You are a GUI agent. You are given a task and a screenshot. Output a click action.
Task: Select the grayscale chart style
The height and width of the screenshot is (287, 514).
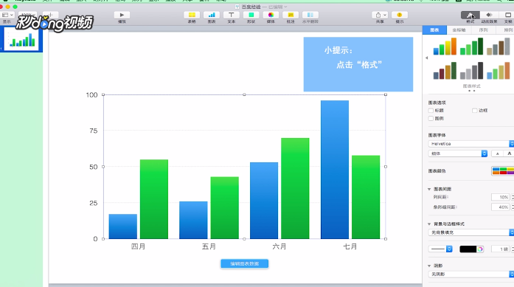pyautogui.click(x=471, y=71)
